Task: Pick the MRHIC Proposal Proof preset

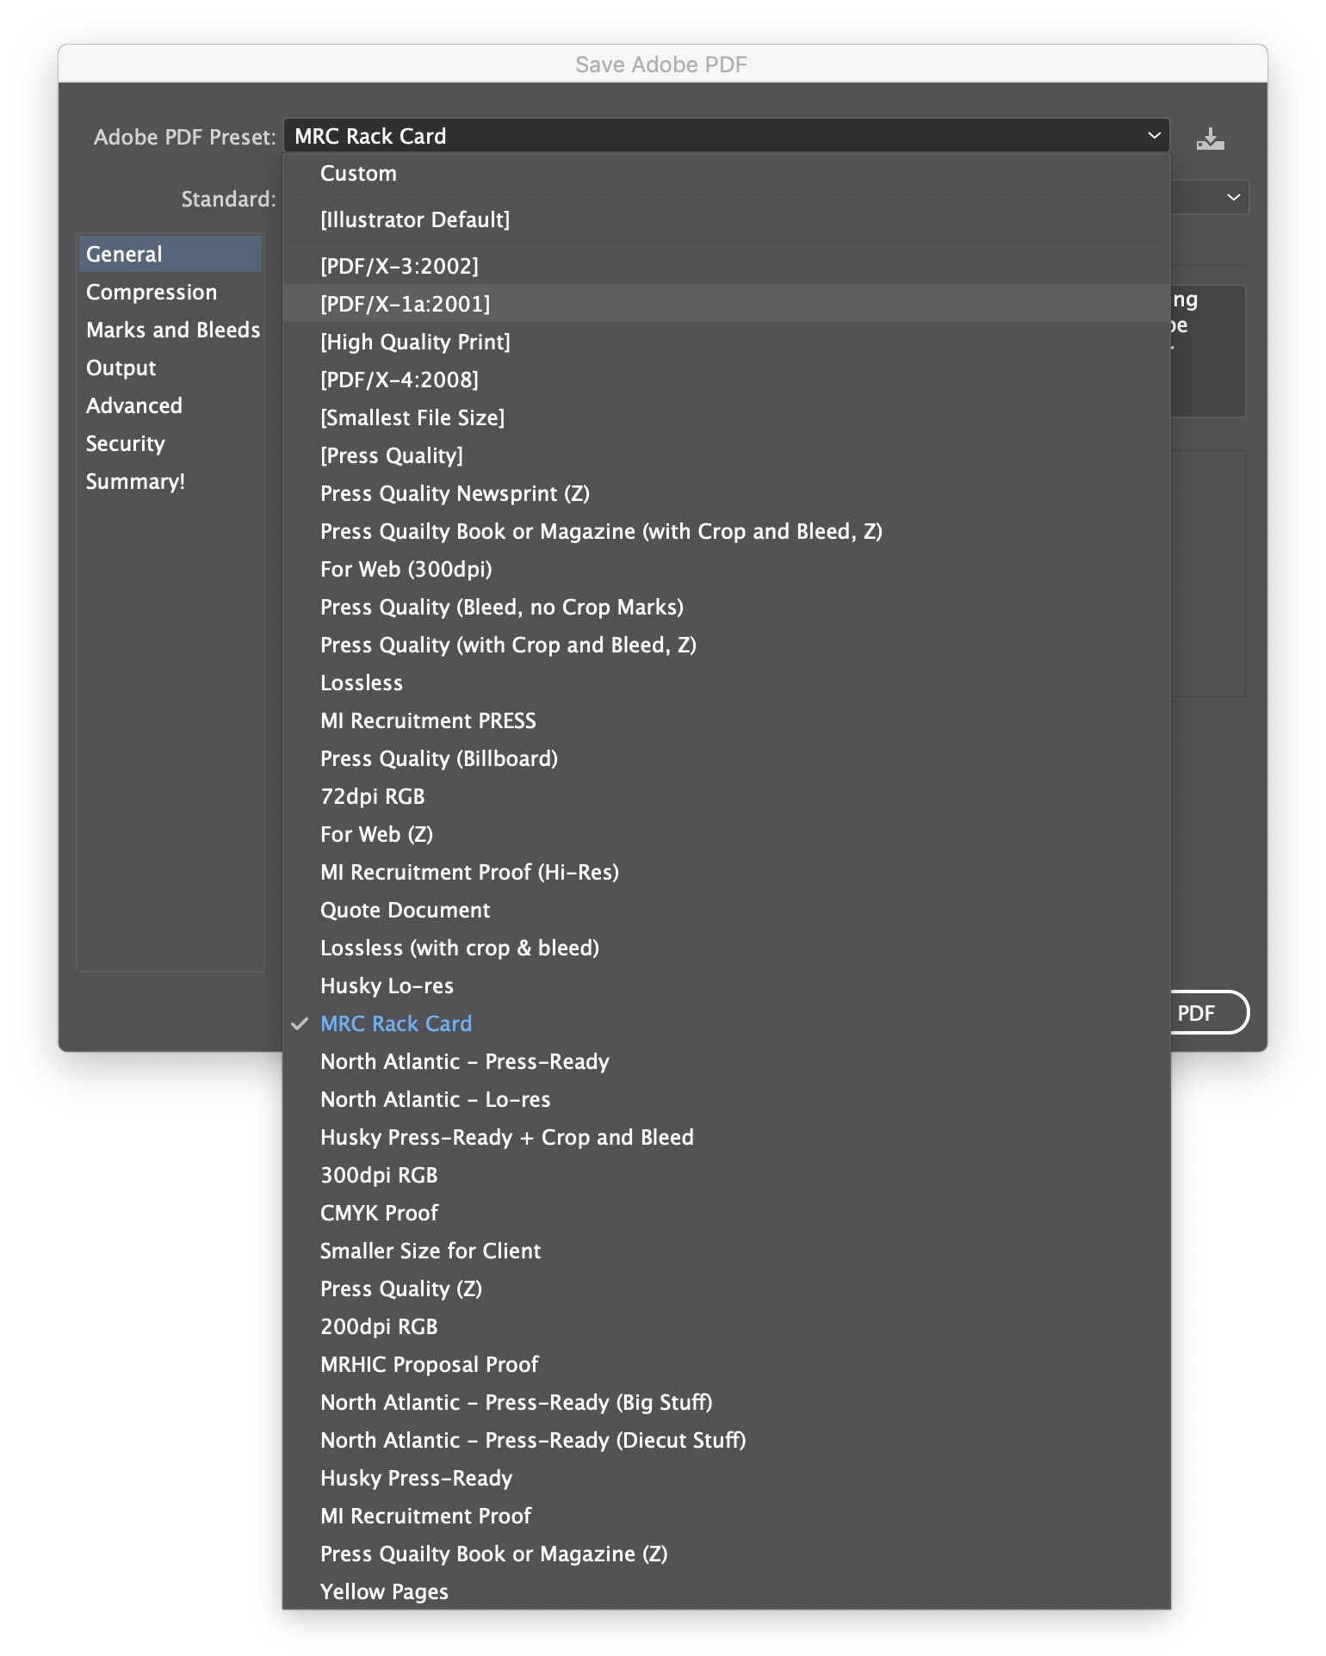Action: [x=727, y=1364]
